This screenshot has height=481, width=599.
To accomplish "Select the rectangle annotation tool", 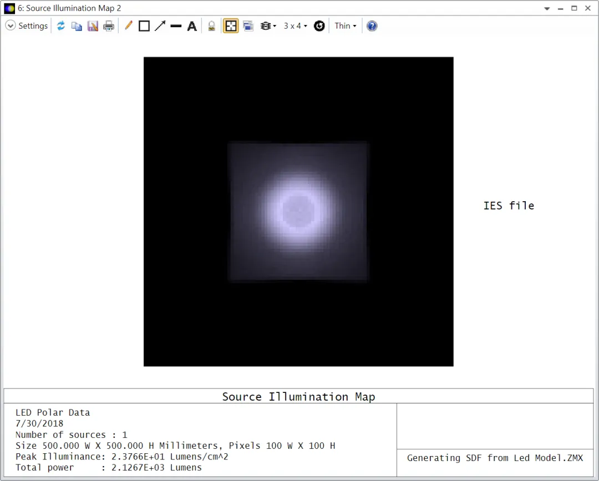I will [144, 26].
